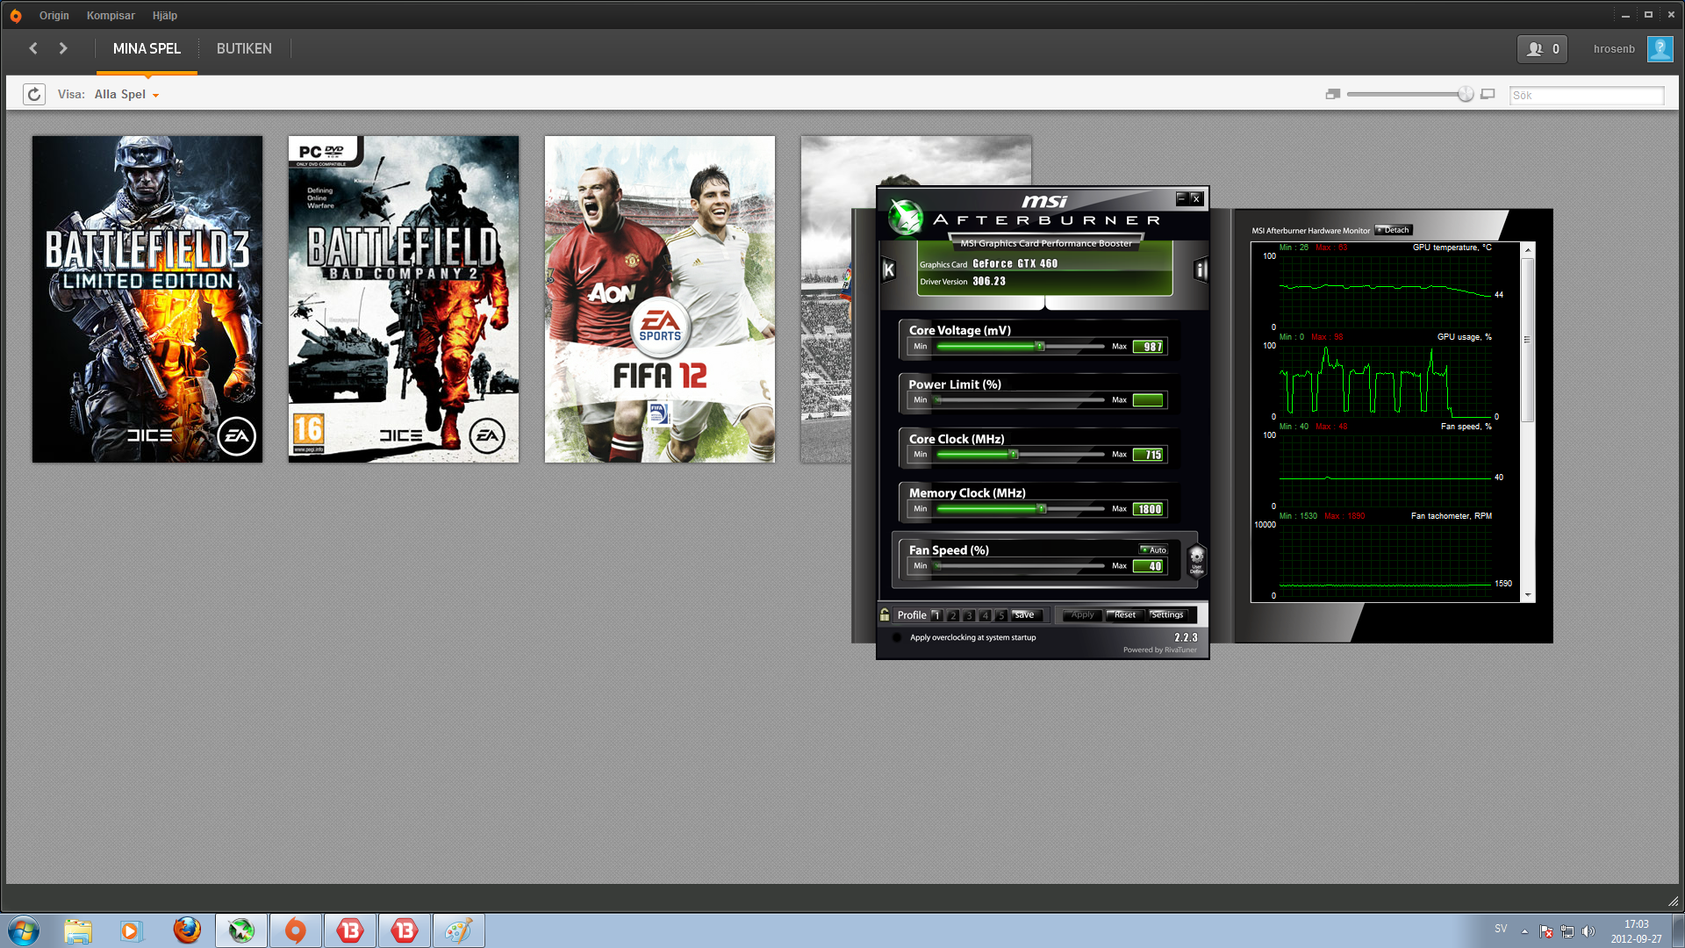The image size is (1685, 948).
Task: Open the friends list counter button
Action: pos(1542,49)
